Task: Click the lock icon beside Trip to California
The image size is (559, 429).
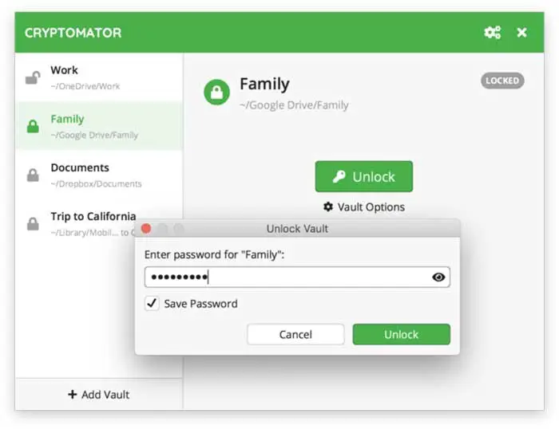Action: [33, 224]
